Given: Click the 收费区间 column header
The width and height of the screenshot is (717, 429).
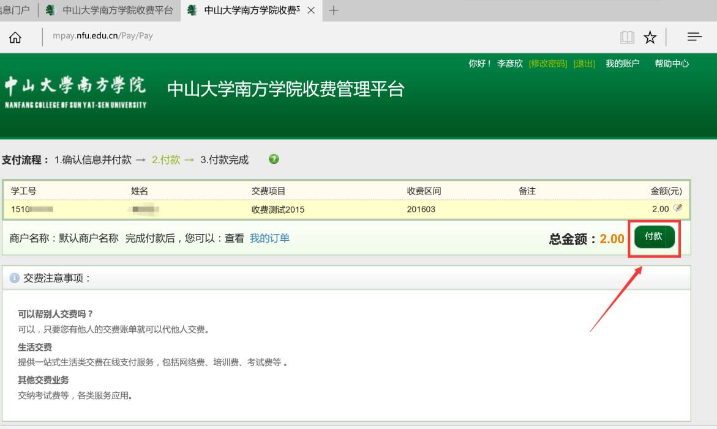Looking at the screenshot, I should click(424, 191).
